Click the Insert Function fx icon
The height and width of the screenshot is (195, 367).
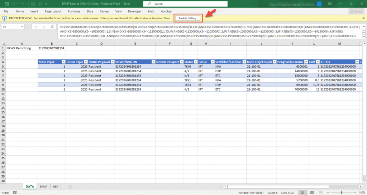tap(52, 27)
